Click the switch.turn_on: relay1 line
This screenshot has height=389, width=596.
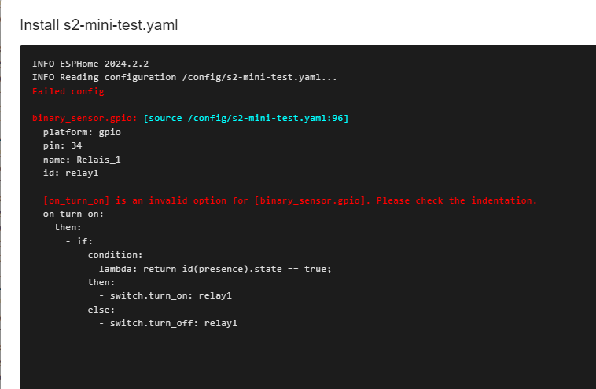coord(165,296)
